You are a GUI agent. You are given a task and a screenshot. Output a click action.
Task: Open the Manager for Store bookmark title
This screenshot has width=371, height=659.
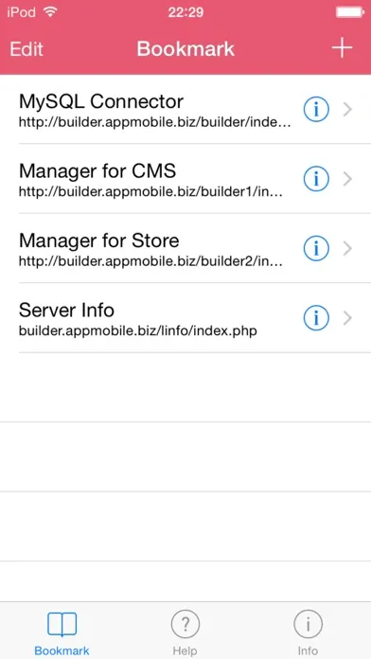point(99,240)
